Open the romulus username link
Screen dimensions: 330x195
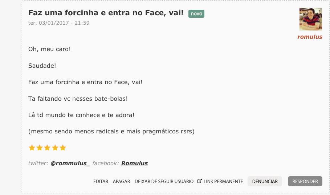(x=310, y=37)
